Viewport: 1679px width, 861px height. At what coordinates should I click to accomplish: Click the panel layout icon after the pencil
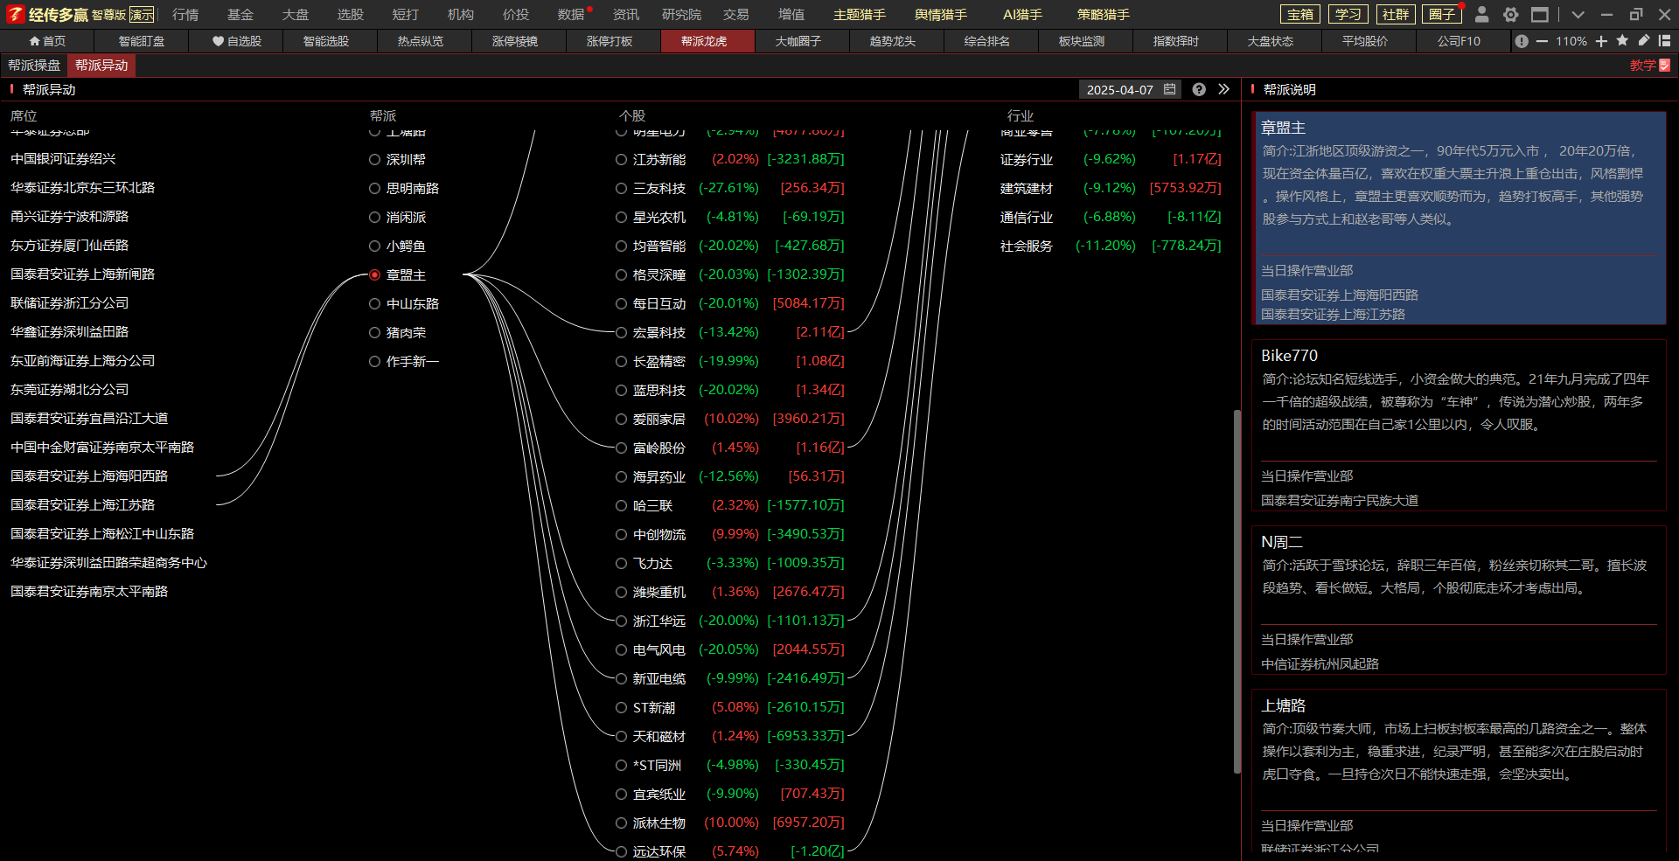pos(1664,40)
